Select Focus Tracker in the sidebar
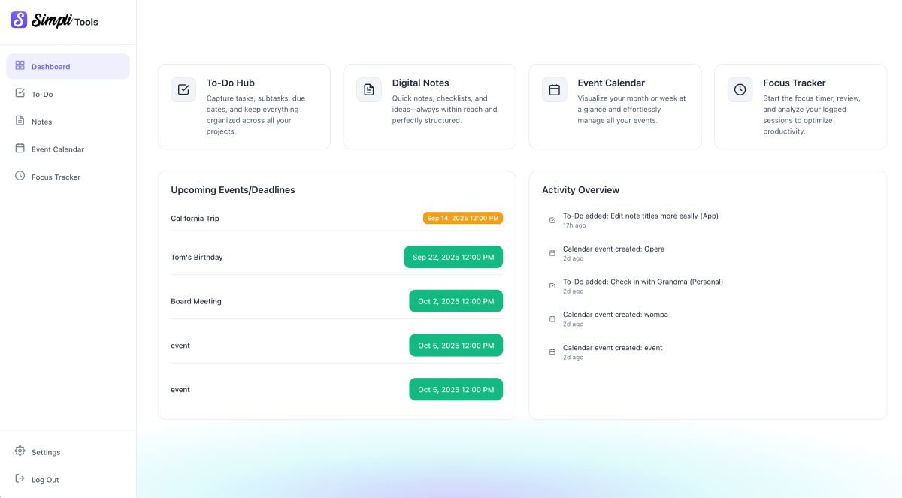The width and height of the screenshot is (902, 498). click(x=56, y=177)
